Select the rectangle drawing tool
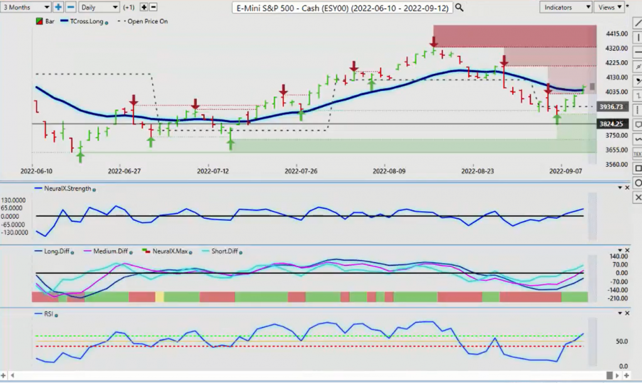This screenshot has width=642, height=383. (x=638, y=168)
